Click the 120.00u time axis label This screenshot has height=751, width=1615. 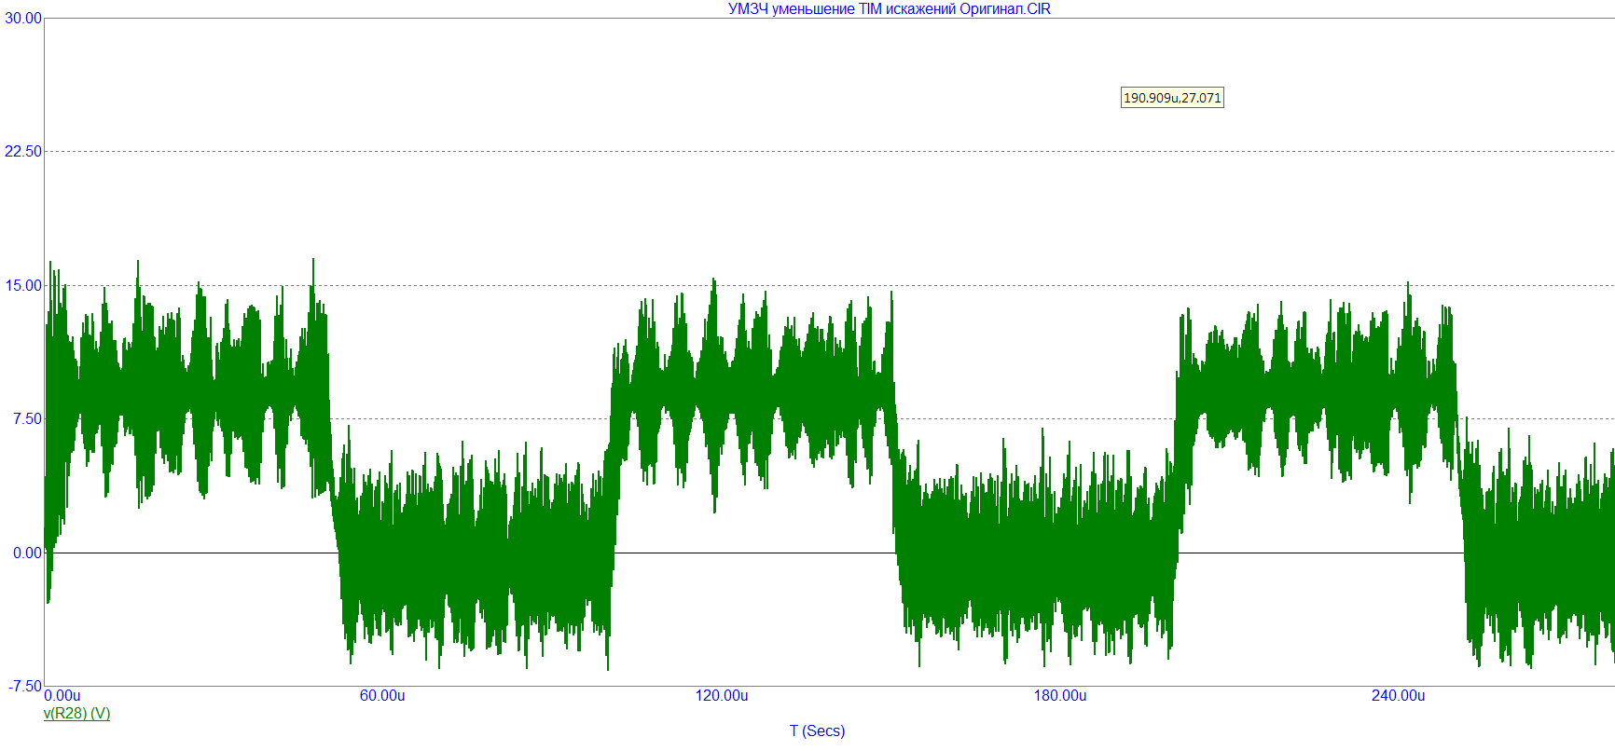[x=722, y=696]
